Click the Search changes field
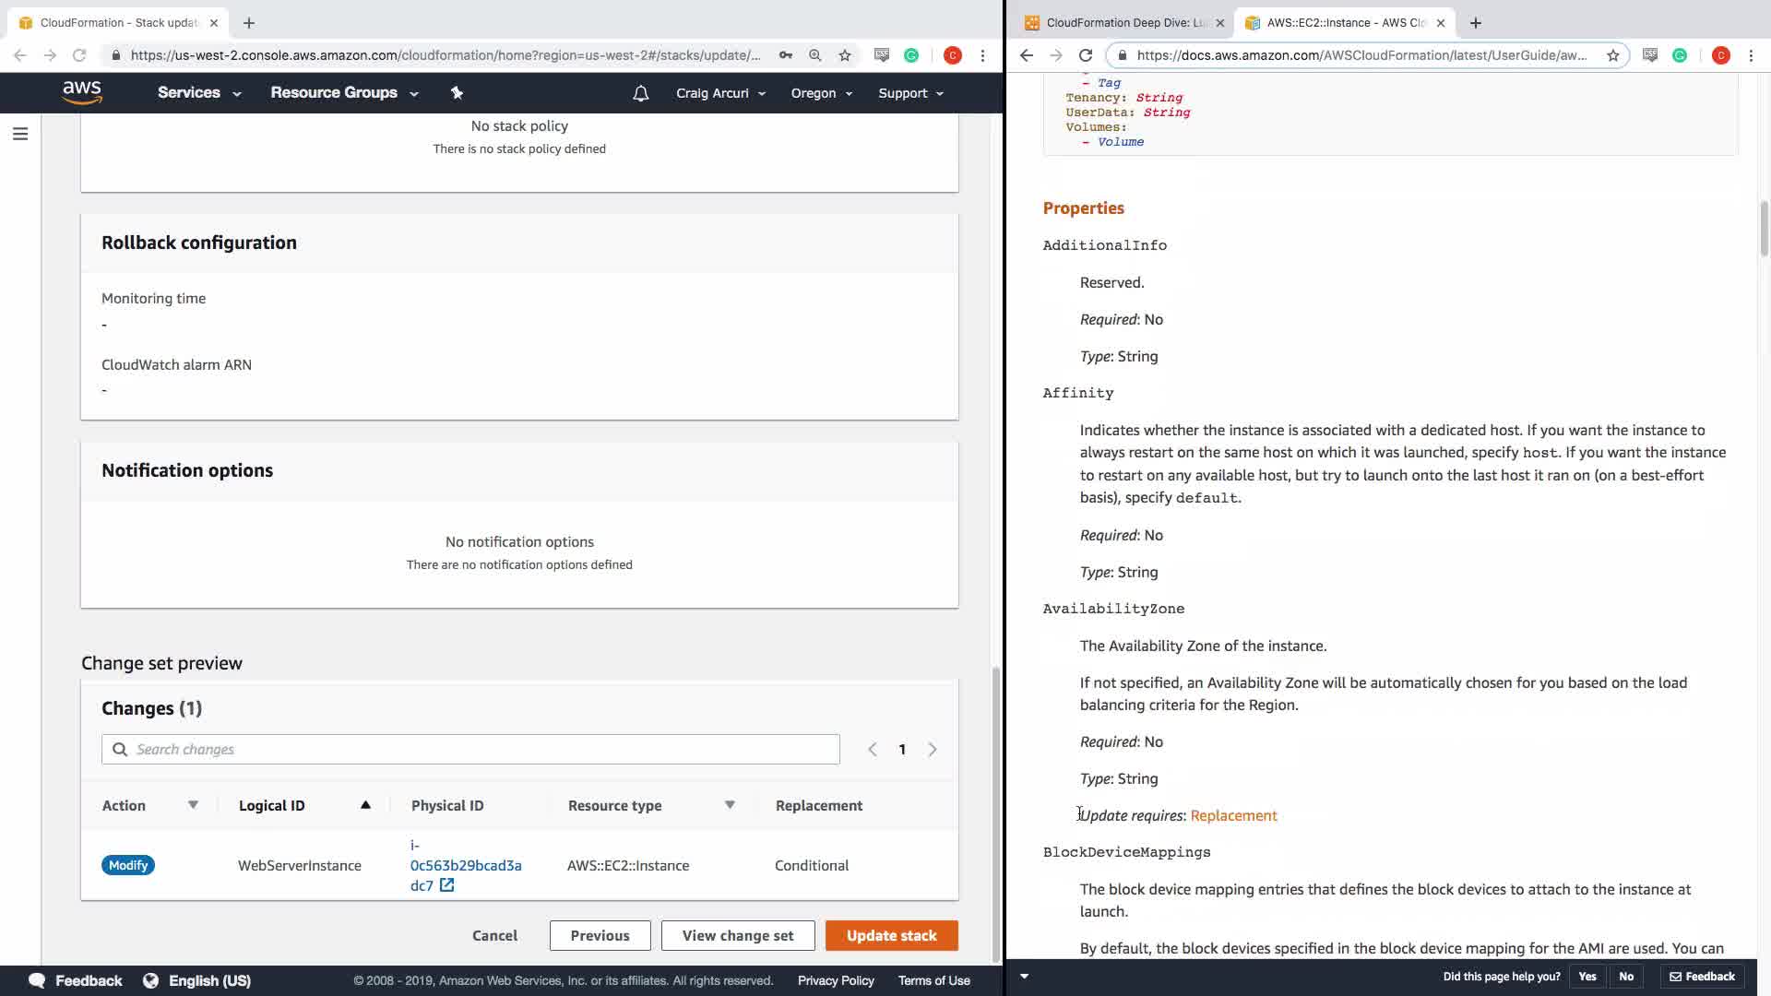 click(x=470, y=750)
